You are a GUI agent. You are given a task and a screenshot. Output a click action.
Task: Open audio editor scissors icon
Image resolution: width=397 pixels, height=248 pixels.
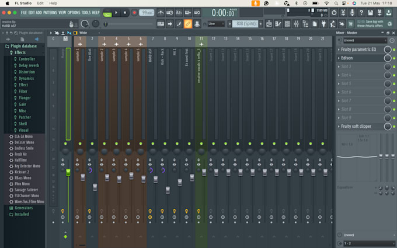tap(343, 12)
